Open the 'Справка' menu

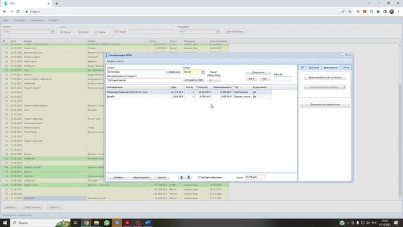pyautogui.click(x=54, y=20)
